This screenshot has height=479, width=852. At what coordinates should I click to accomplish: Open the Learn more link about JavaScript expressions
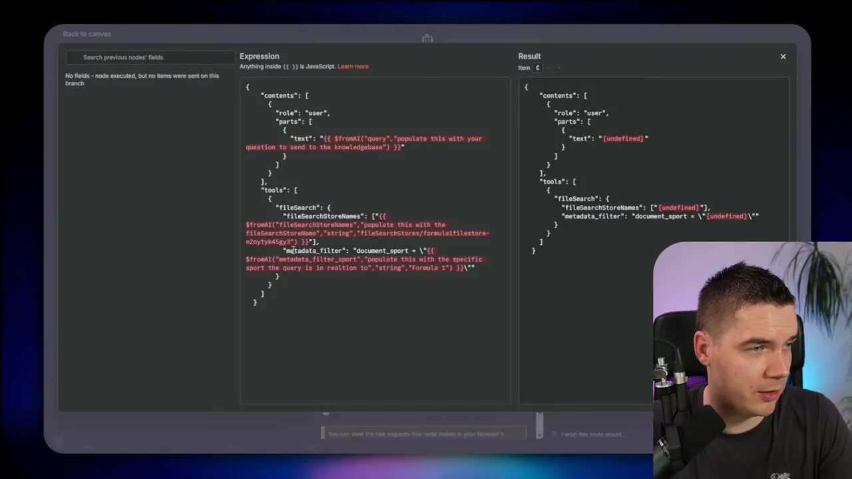click(x=353, y=66)
